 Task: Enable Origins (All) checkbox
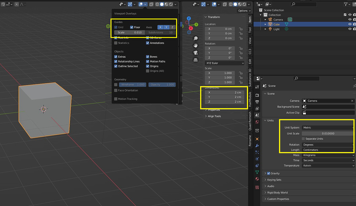tap(148, 71)
